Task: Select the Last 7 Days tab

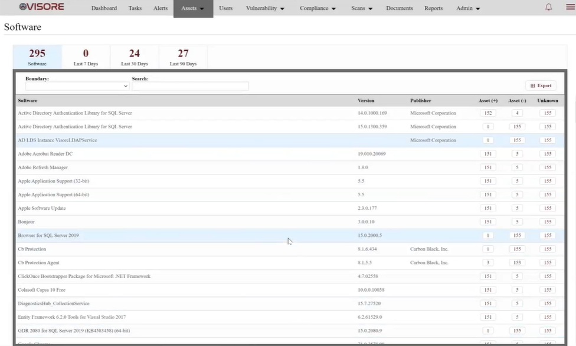Action: click(x=86, y=57)
